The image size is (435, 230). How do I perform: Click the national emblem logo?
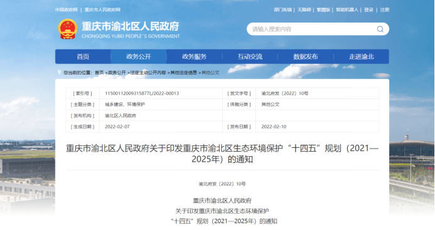pyautogui.click(x=68, y=29)
